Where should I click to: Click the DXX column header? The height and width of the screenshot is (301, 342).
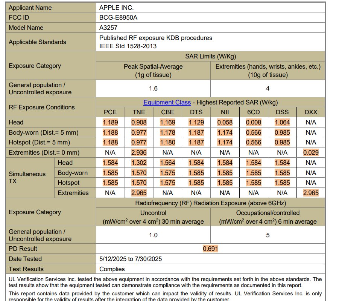(x=311, y=112)
